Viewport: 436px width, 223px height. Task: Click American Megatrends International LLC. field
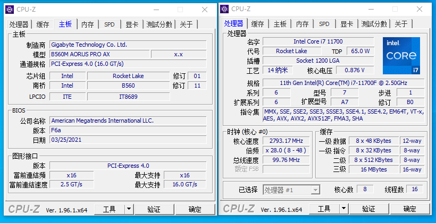click(x=128, y=121)
